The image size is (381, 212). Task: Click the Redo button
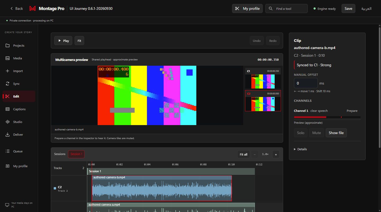273,41
